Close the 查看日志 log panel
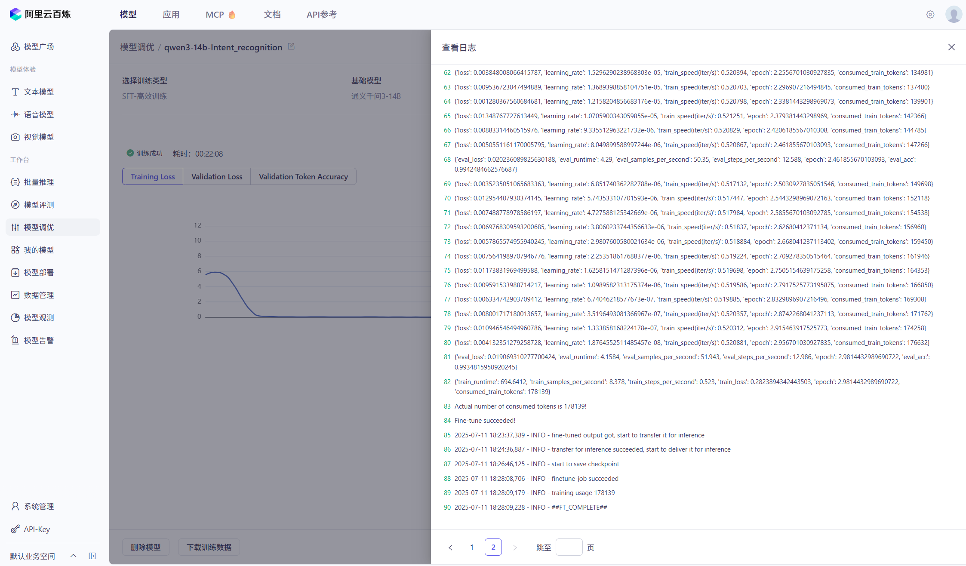The image size is (966, 566). pos(951,47)
